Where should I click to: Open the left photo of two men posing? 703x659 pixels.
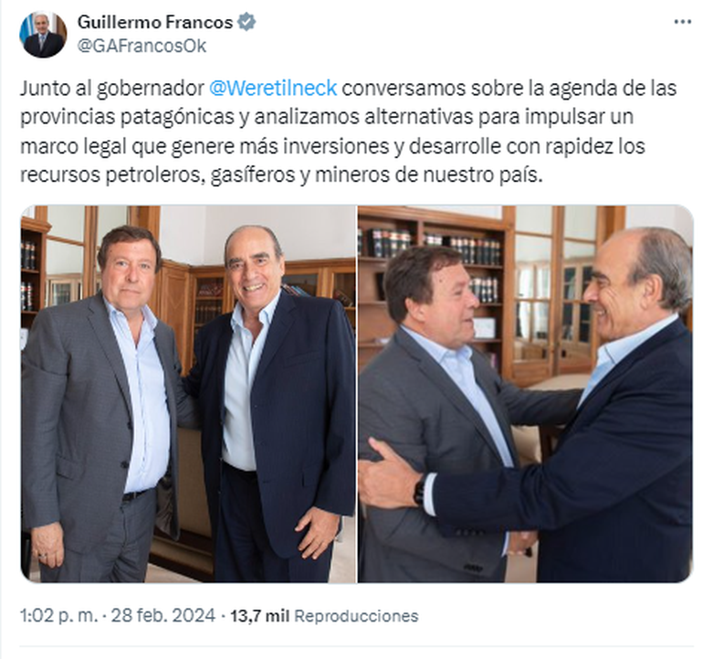tap(188, 394)
